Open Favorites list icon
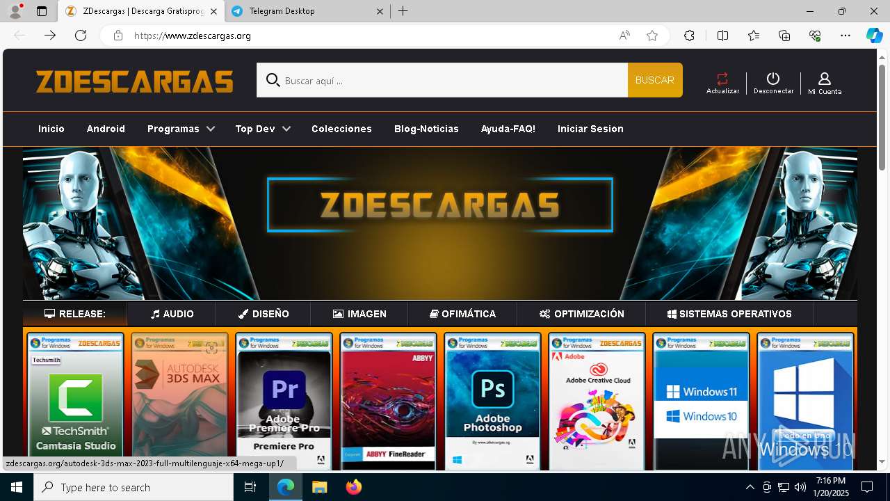This screenshot has width=890, height=501. pyautogui.click(x=754, y=35)
